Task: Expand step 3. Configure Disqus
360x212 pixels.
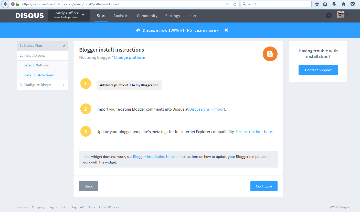Action: tap(43, 85)
